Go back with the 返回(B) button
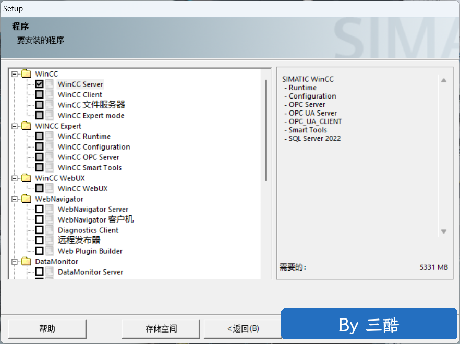The width and height of the screenshot is (460, 344). tap(243, 328)
